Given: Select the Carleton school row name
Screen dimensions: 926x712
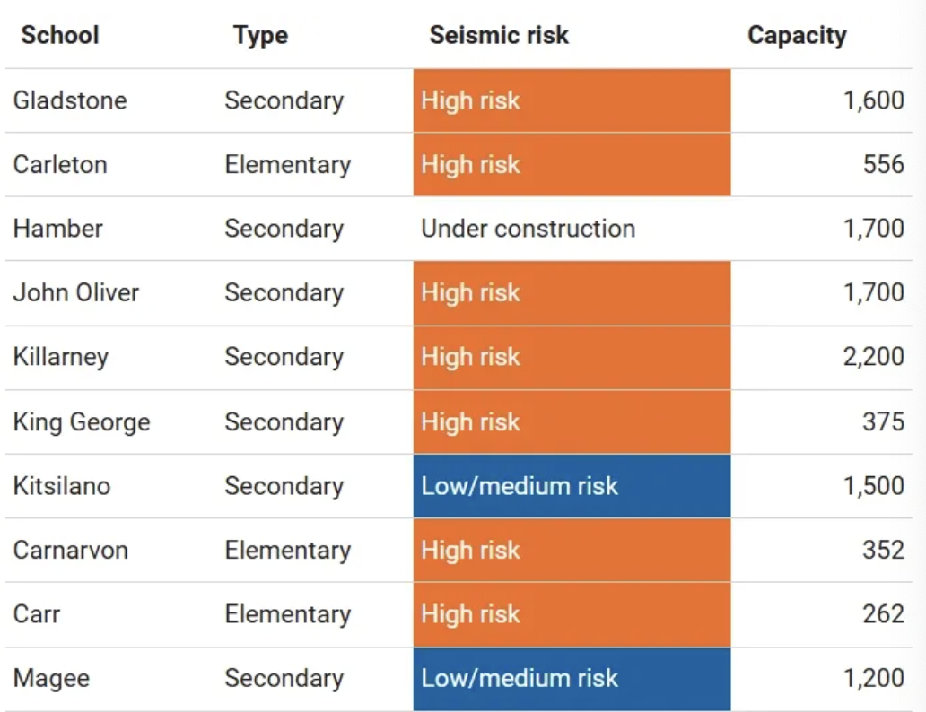Looking at the screenshot, I should 60,165.
